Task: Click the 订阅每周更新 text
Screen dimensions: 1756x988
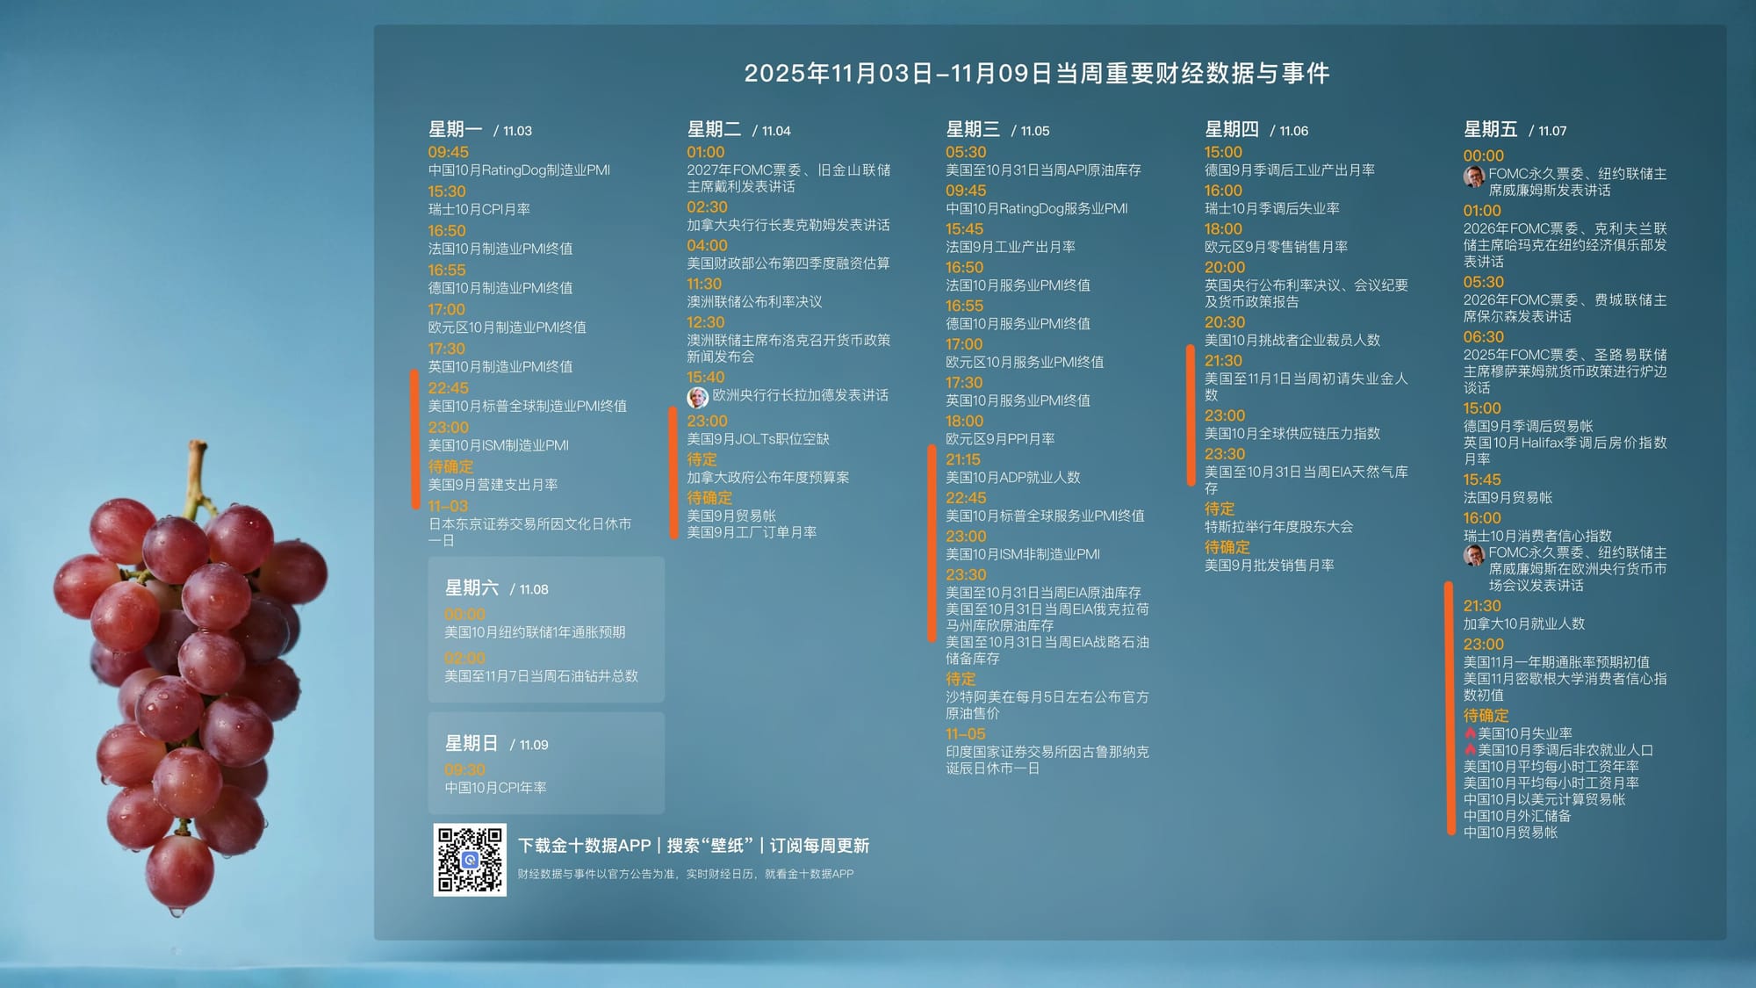Action: 819,846
